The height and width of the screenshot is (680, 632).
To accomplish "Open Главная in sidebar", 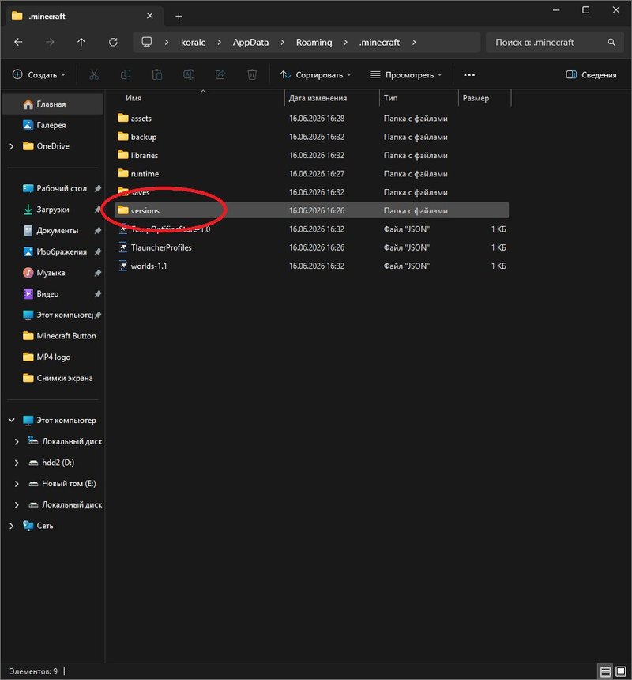I will 53,104.
